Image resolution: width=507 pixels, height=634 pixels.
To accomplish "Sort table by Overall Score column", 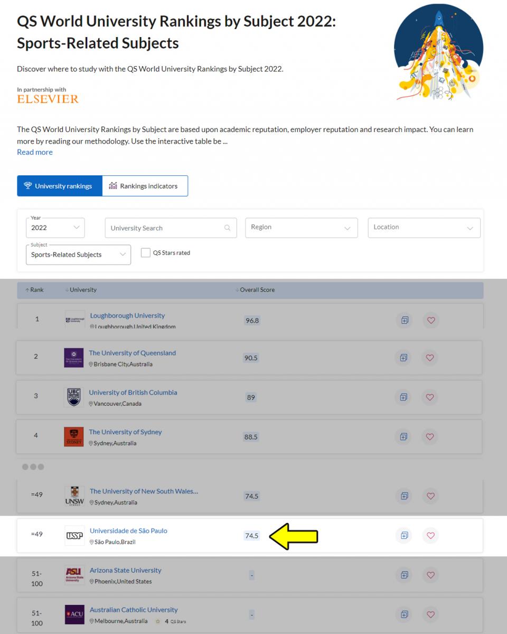I will (x=255, y=290).
